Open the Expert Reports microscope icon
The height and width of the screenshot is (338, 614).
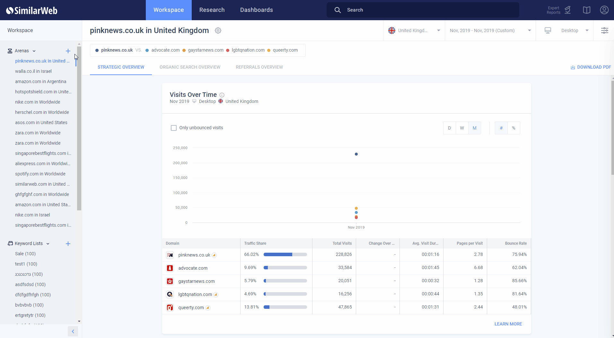pos(568,10)
